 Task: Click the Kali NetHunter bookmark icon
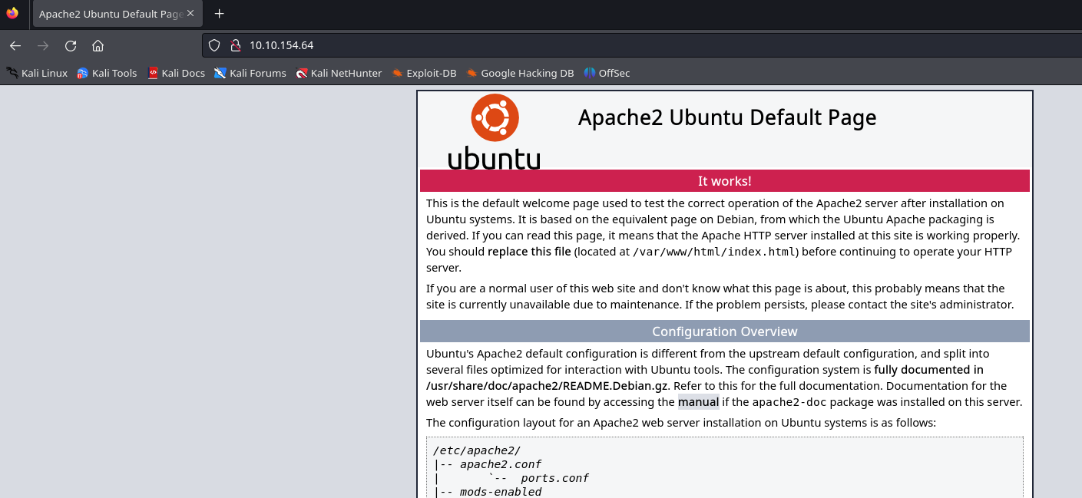point(302,73)
